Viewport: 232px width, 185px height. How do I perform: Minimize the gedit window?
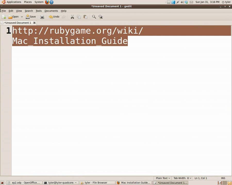pyautogui.click(x=221, y=6)
